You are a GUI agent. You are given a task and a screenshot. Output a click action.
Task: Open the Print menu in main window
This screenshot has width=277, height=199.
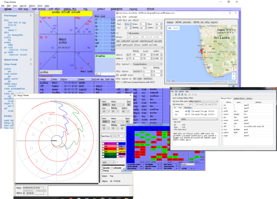tap(40, 6)
